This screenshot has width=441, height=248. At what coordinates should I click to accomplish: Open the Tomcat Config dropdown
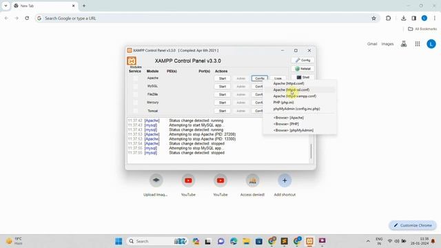coord(257,111)
